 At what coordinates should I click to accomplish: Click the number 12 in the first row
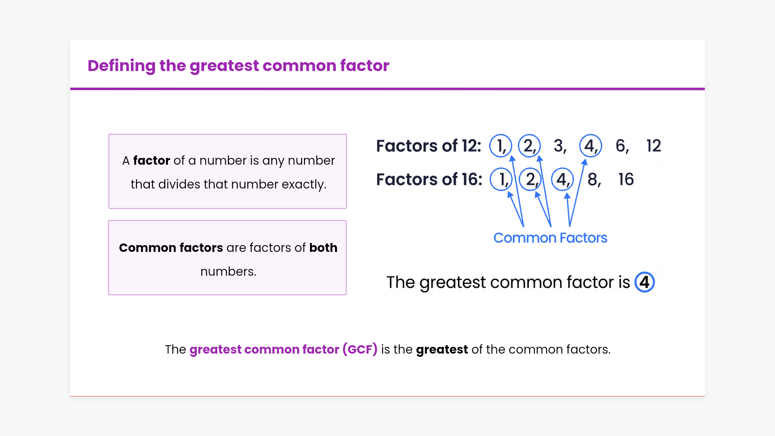click(654, 146)
